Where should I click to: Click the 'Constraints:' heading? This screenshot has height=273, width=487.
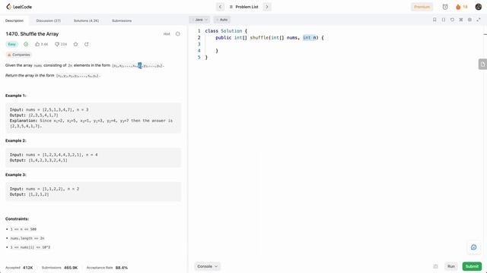click(17, 219)
